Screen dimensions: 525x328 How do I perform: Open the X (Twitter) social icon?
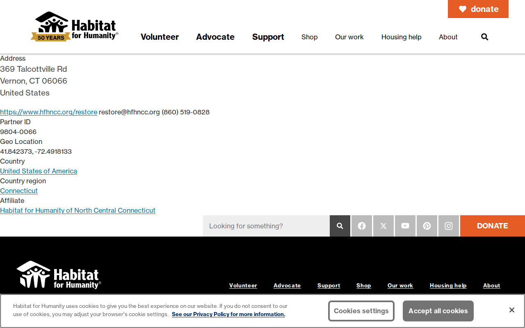pyautogui.click(x=383, y=226)
